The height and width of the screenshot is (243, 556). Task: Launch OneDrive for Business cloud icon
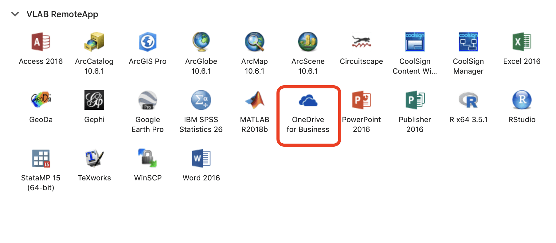[308, 100]
